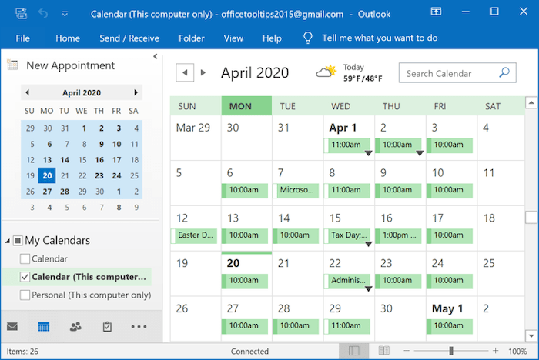539x360 pixels.
Task: Click the vertical scrollbar thumb
Action: [531, 218]
